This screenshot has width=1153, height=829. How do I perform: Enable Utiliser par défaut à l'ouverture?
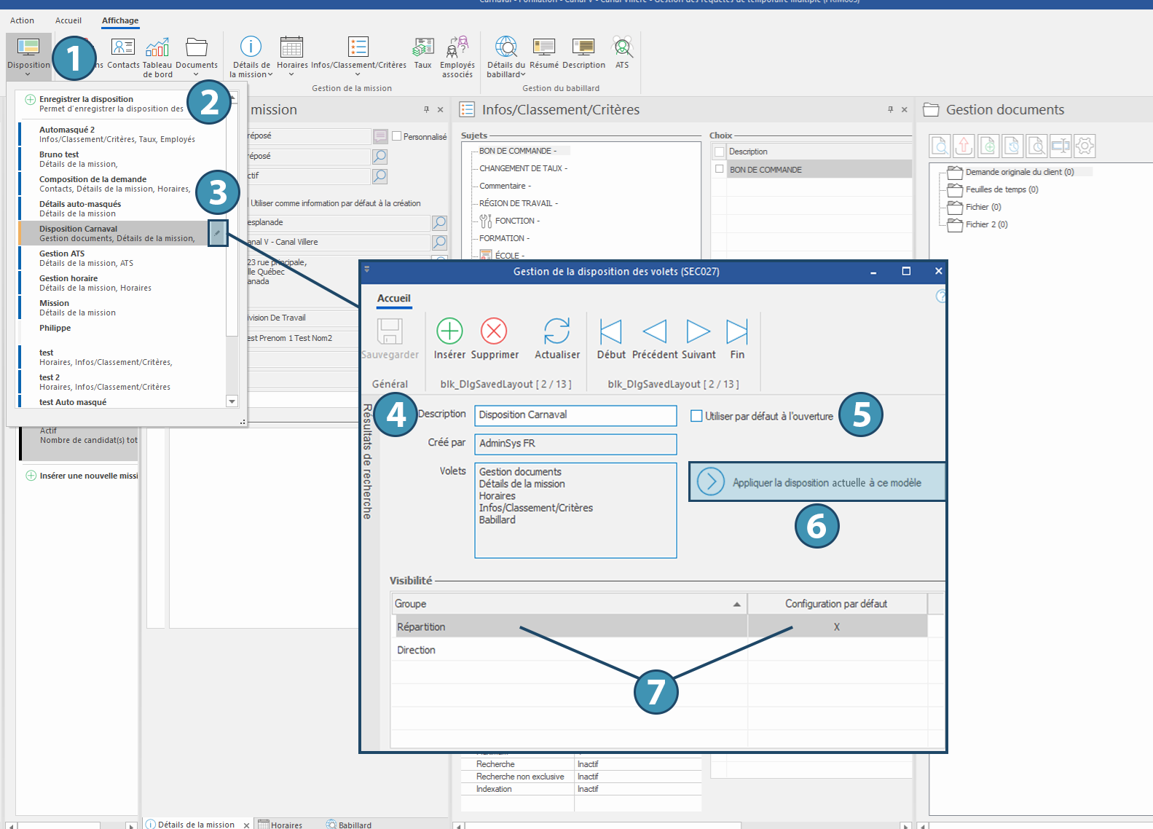click(x=696, y=416)
